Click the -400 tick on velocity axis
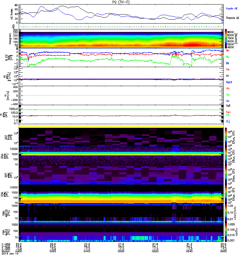This screenshot has height=258, width=242. click(x=14, y=104)
